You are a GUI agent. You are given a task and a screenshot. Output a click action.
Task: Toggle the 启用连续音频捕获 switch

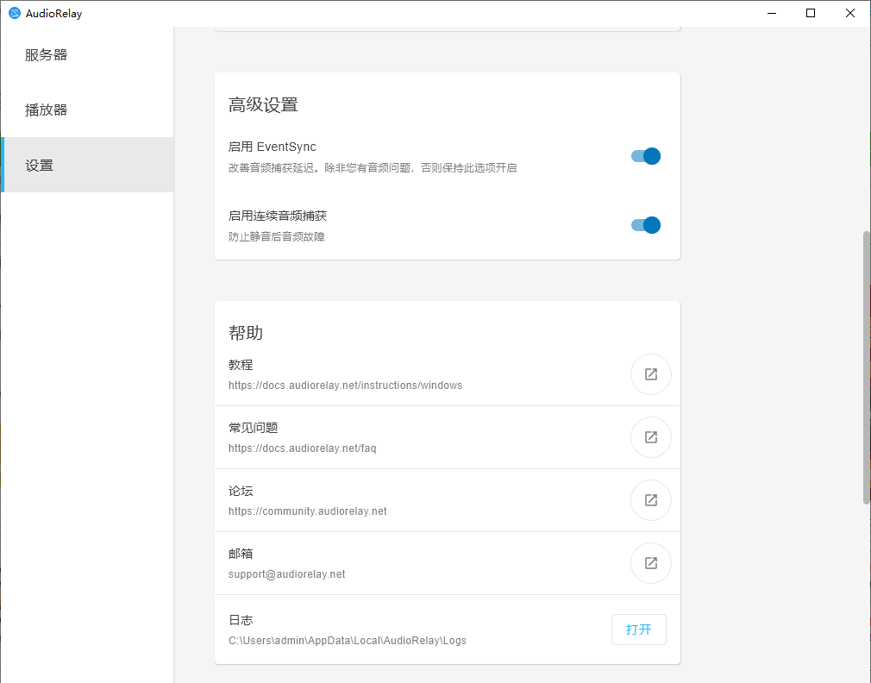(645, 225)
